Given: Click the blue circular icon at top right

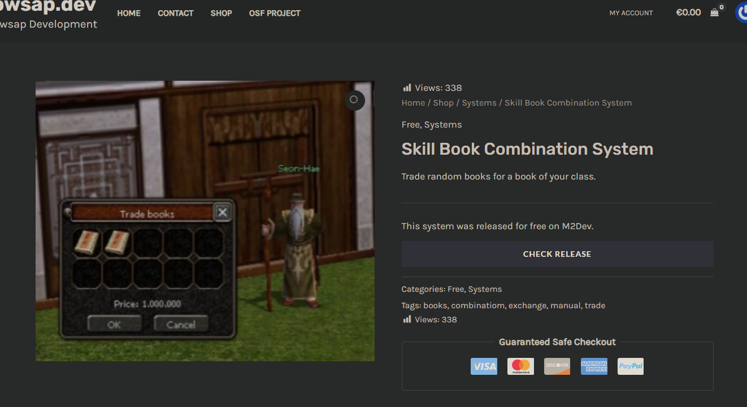Looking at the screenshot, I should [x=742, y=12].
